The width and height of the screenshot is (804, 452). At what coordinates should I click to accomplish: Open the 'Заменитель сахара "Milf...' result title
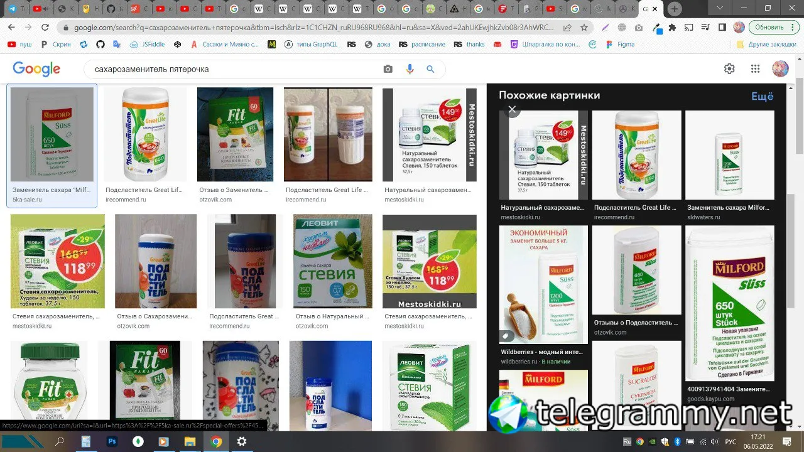(52, 190)
